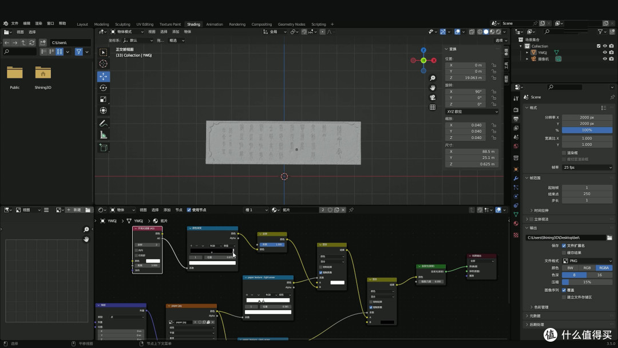Viewport: 618px width, 348px height.
Task: Expand the 色彩管理 section
Action: pyautogui.click(x=541, y=307)
